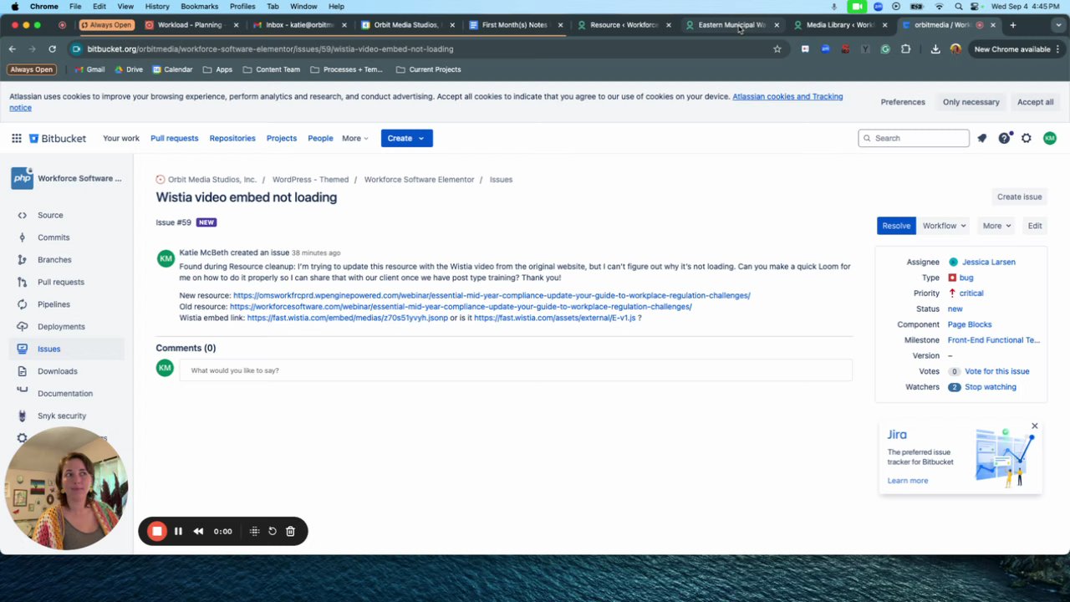Screen dimensions: 1070x602
Task: Open the Old resource workforcesoftware.com link
Action: [x=461, y=307]
